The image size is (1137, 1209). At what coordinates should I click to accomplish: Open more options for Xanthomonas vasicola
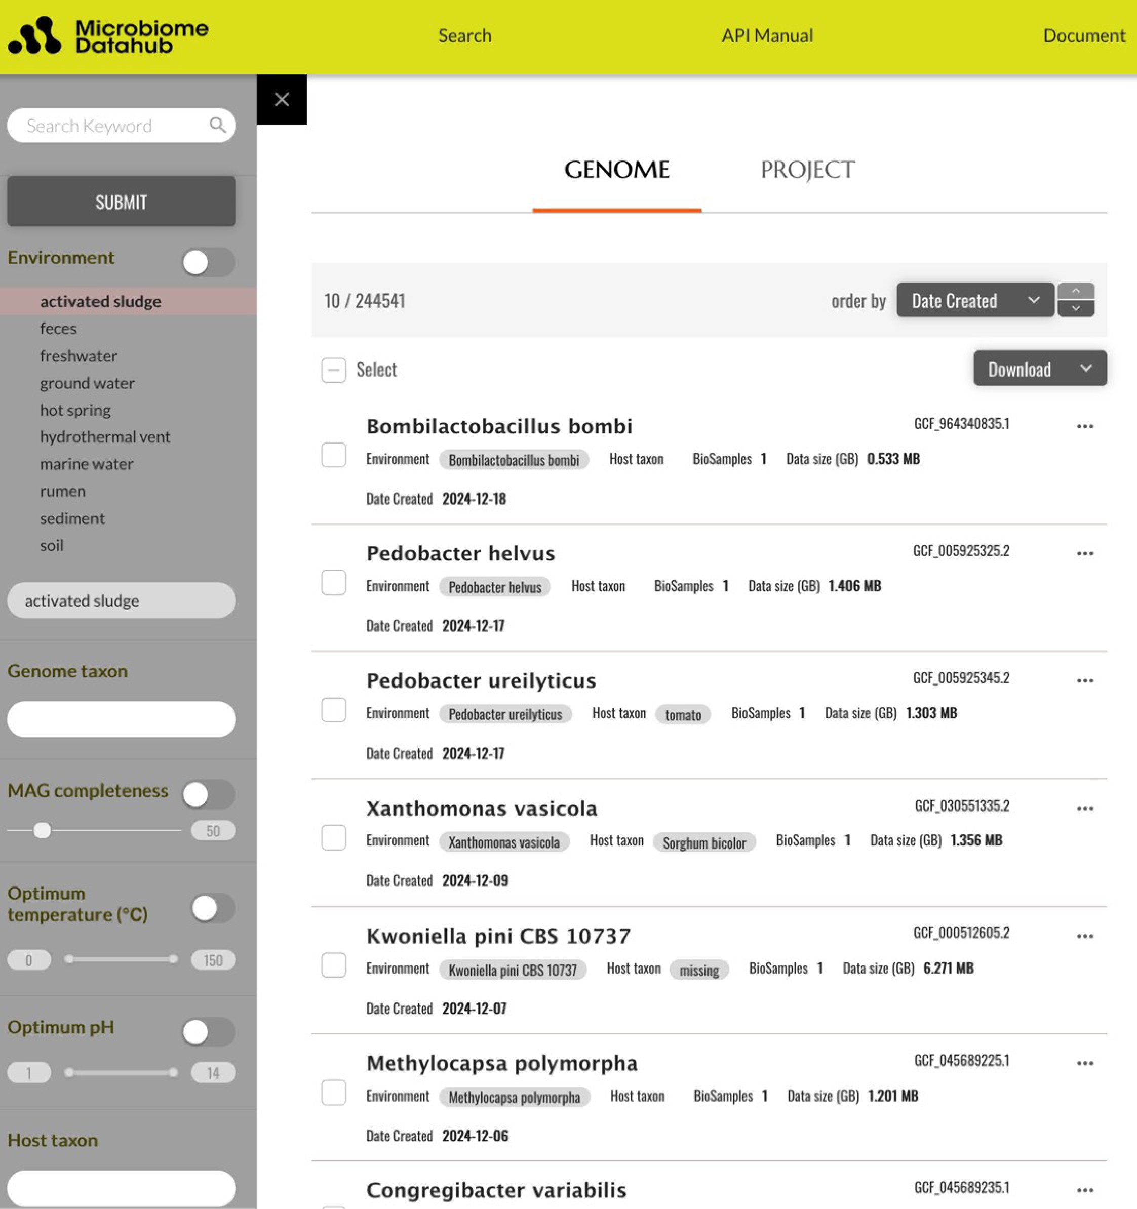[x=1085, y=808]
